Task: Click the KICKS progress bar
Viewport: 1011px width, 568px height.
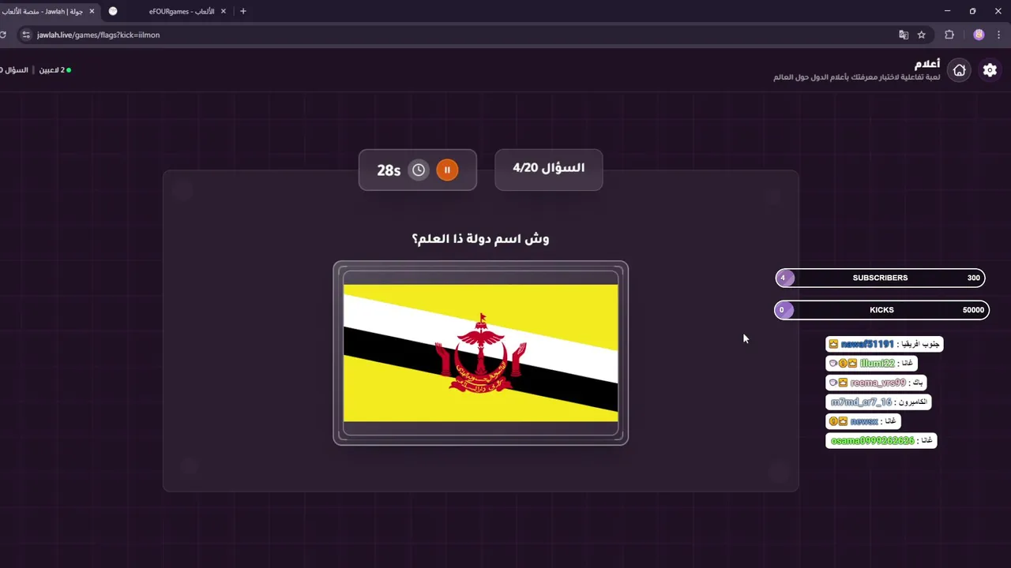Action: point(881,310)
